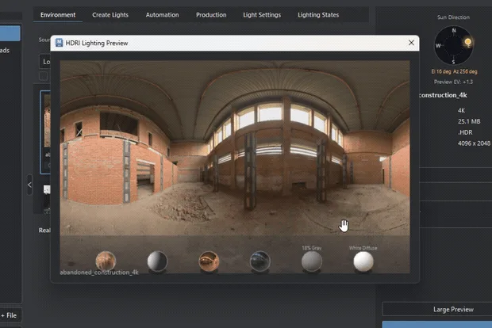The width and height of the screenshot is (492, 328).
Task: Collapse the panel with the left chevron
Action: click(29, 185)
